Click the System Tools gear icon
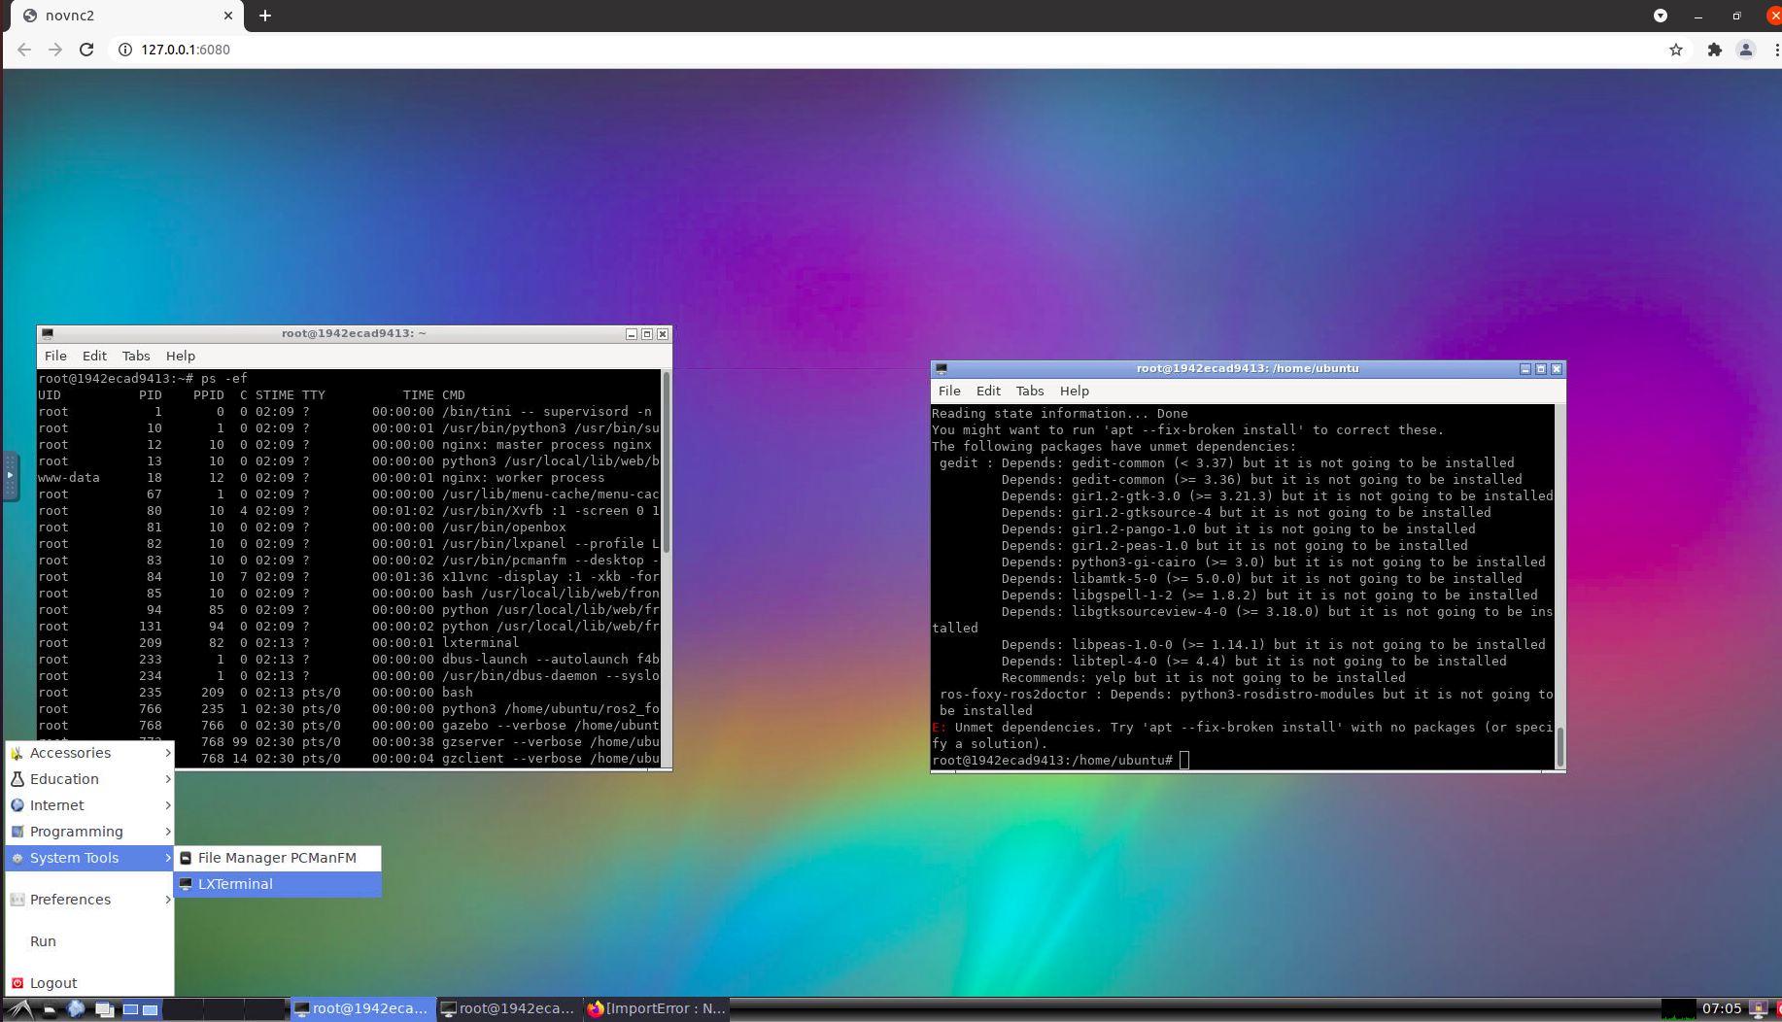1782x1022 pixels. pyautogui.click(x=17, y=858)
